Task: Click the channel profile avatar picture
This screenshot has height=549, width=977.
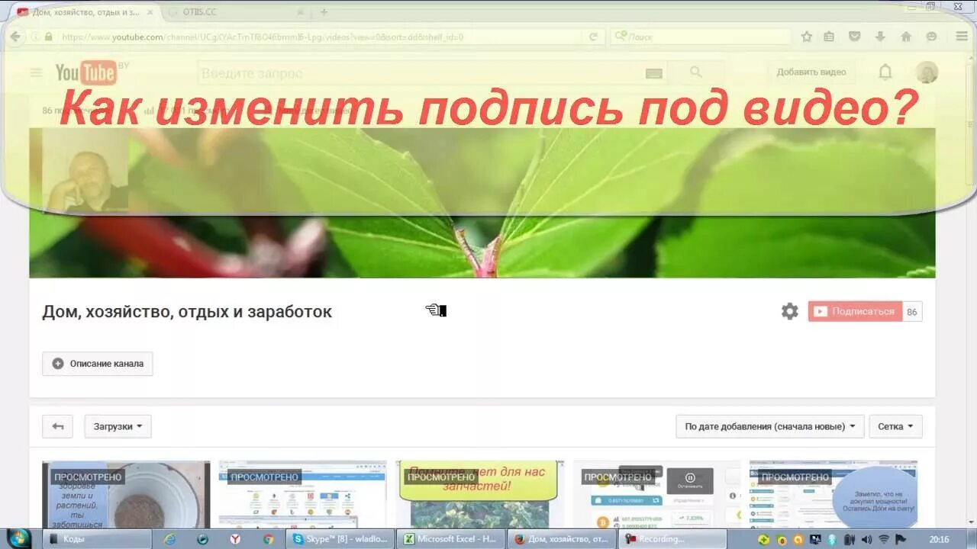Action: pos(85,169)
